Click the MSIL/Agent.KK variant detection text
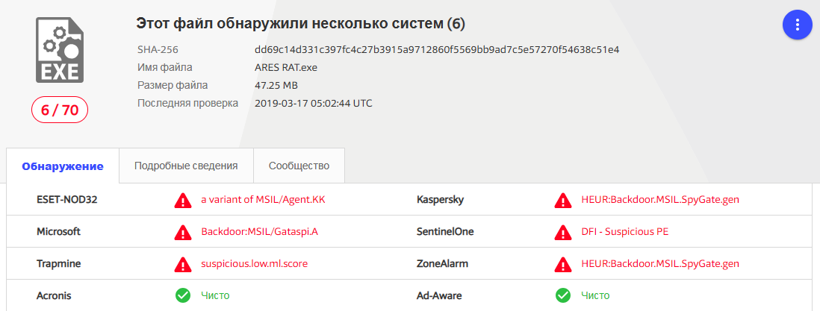The width and height of the screenshot is (820, 311). tap(263, 200)
